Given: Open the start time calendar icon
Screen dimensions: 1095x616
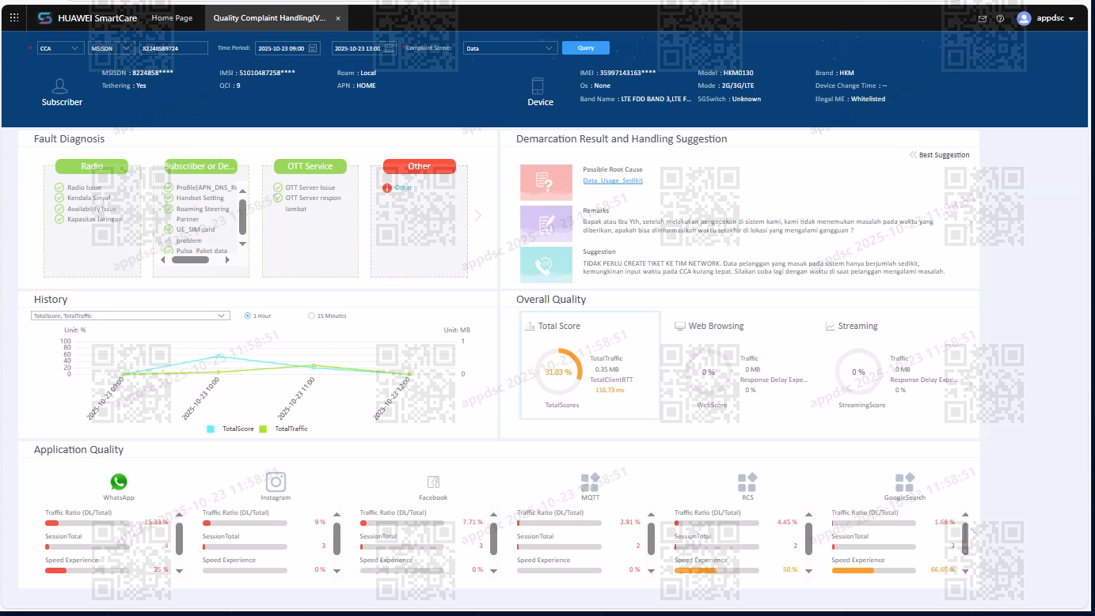Looking at the screenshot, I should tap(314, 48).
